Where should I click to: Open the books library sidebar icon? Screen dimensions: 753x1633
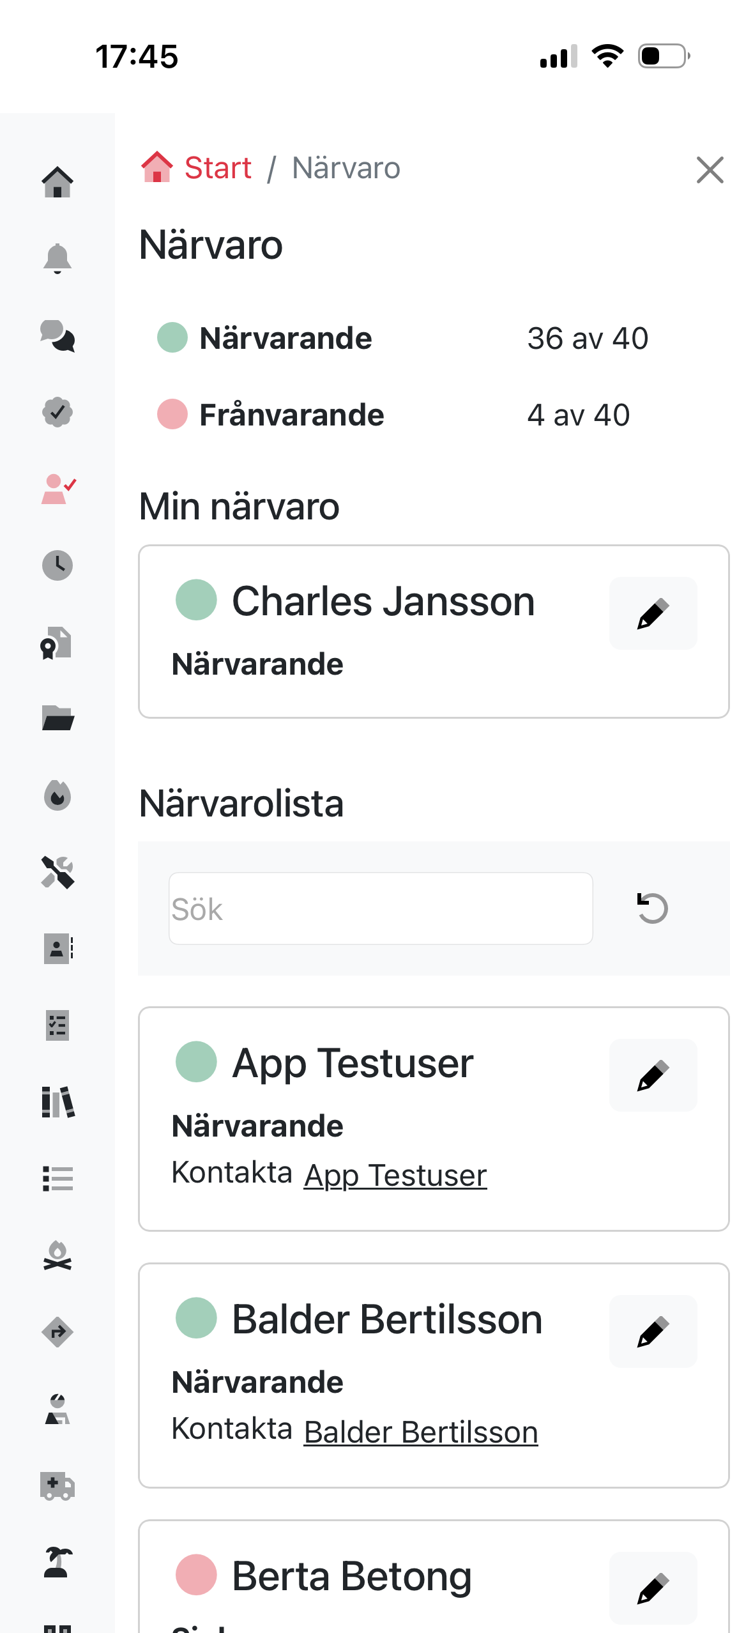tap(57, 1102)
